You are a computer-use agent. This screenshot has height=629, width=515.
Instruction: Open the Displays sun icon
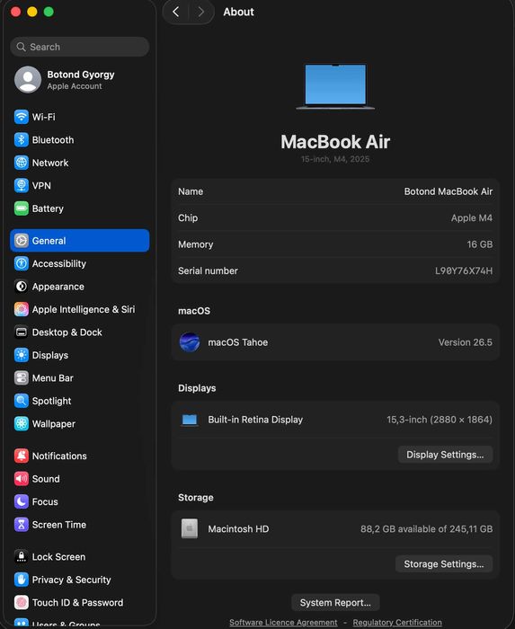tap(22, 355)
